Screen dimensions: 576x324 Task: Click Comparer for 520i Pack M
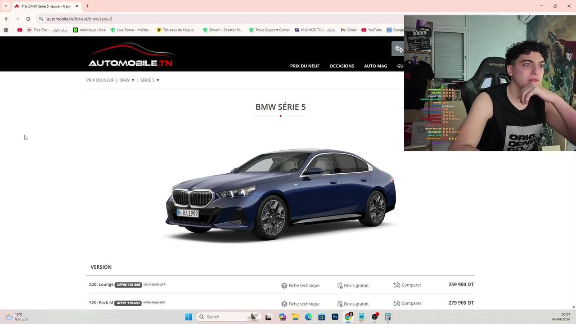(407, 303)
